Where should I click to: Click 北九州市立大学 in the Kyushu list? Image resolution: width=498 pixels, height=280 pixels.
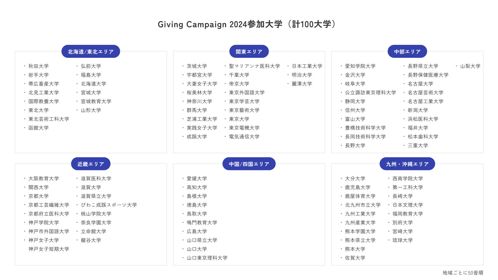(x=362, y=205)
